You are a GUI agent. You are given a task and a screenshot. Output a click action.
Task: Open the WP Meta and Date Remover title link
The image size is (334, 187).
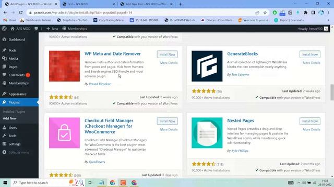tap(113, 54)
